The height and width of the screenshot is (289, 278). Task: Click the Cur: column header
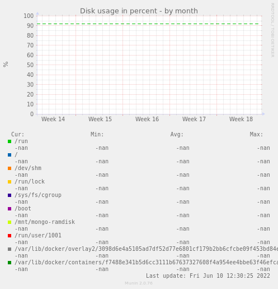(x=18, y=134)
